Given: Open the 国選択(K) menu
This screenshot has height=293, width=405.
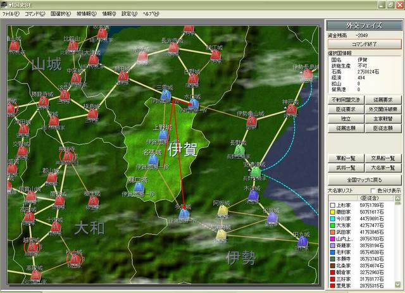Looking at the screenshot, I should click(61, 14).
